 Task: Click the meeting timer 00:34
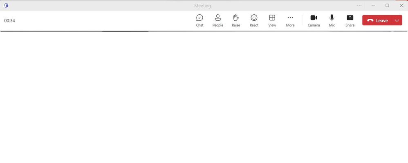click(x=10, y=20)
